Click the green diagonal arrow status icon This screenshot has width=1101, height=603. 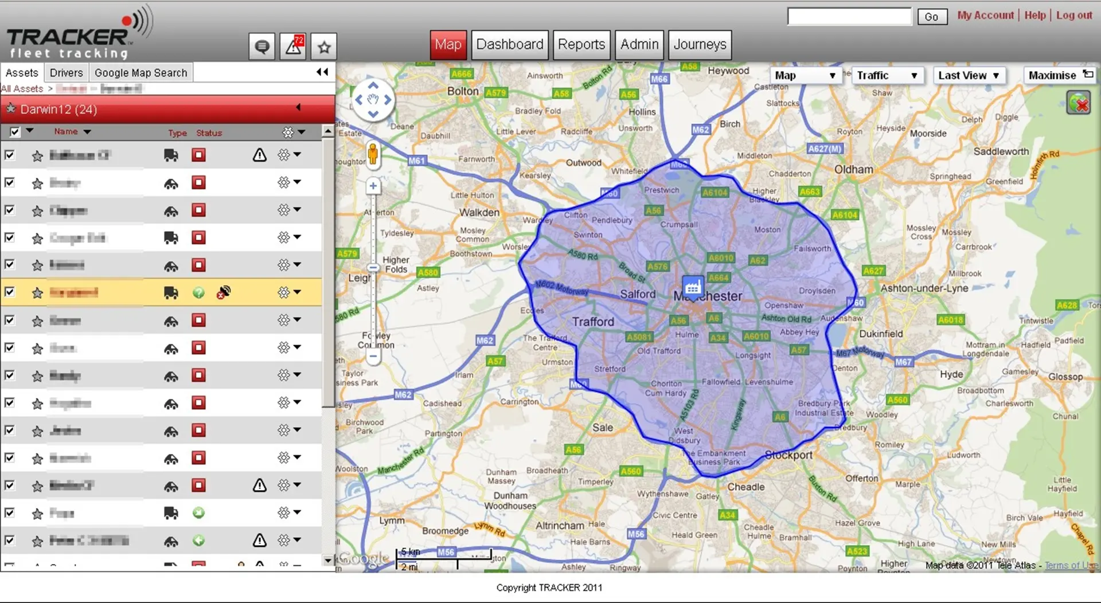point(198,513)
